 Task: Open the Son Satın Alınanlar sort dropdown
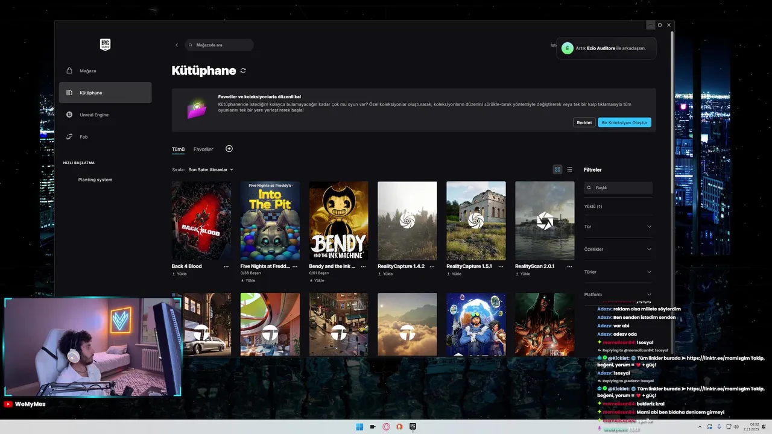[x=210, y=170]
